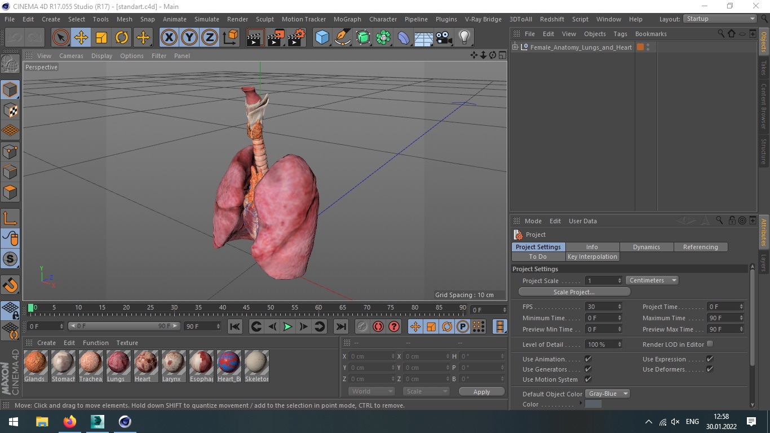Open the spline Pen tool
The image size is (770, 433).
click(343, 38)
